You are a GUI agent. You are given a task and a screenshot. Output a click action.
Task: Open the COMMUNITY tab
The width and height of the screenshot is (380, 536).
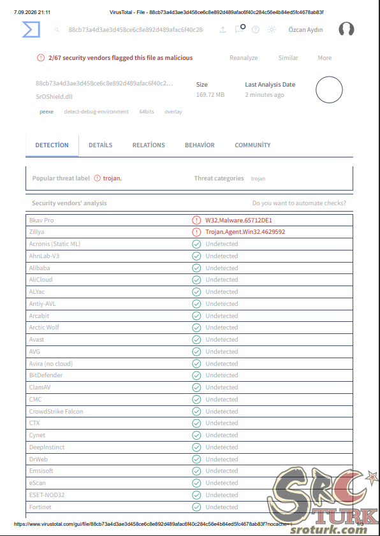click(252, 145)
